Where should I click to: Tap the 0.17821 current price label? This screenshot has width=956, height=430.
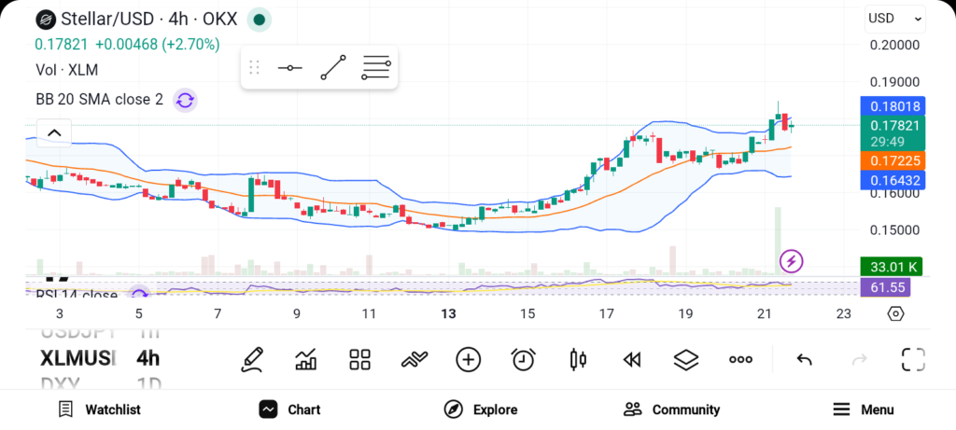[893, 132]
